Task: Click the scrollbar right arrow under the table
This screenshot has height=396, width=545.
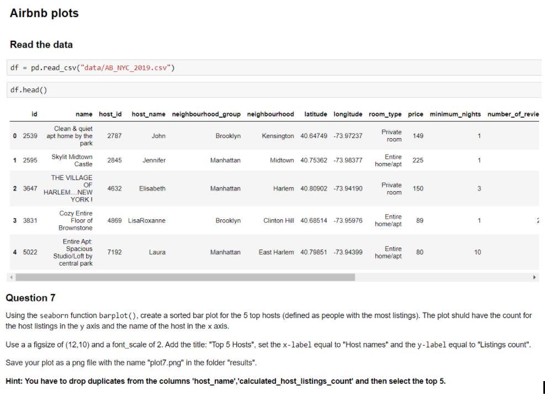Action: point(534,277)
